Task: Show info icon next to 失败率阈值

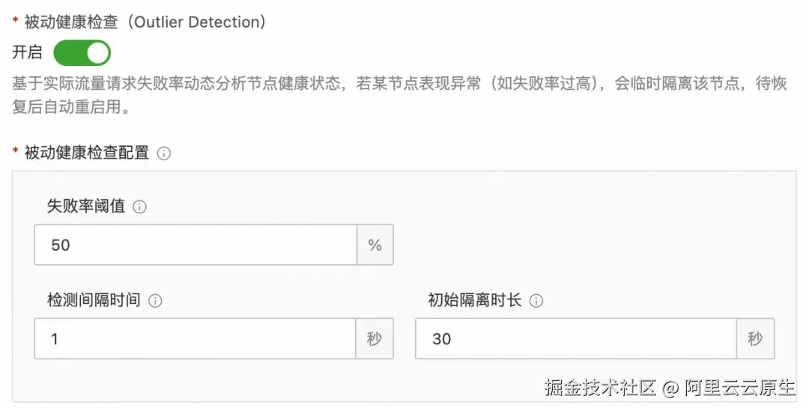Action: coord(139,207)
